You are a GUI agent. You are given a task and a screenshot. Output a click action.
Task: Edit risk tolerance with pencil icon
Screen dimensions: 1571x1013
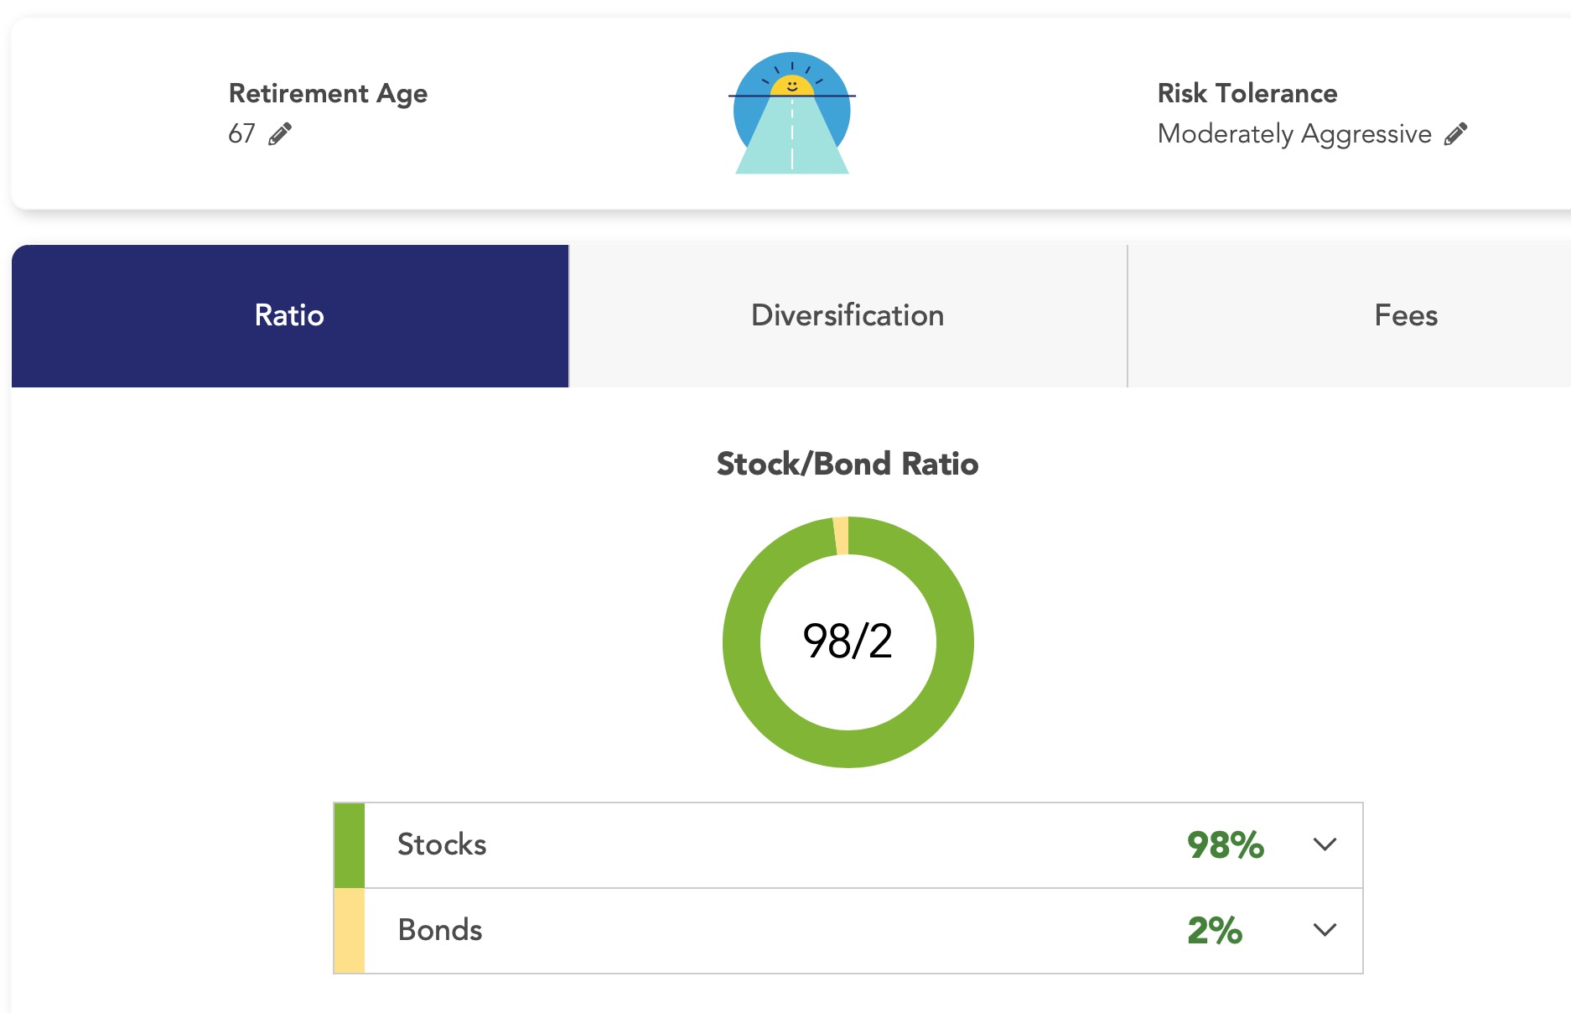click(1456, 134)
